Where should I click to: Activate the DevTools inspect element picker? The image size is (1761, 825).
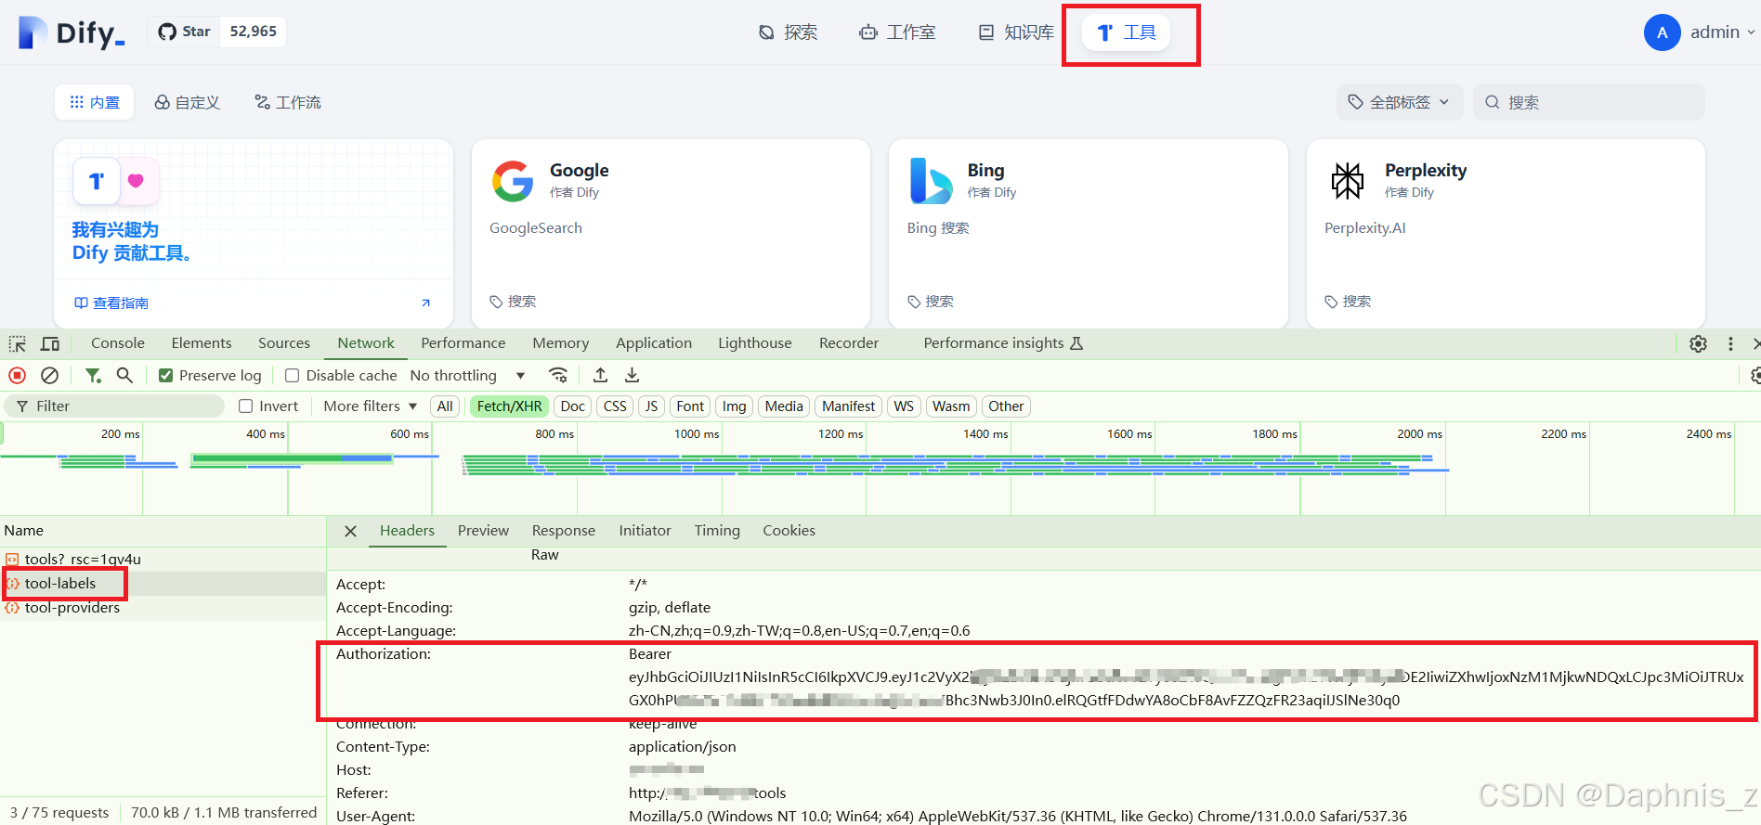[18, 344]
